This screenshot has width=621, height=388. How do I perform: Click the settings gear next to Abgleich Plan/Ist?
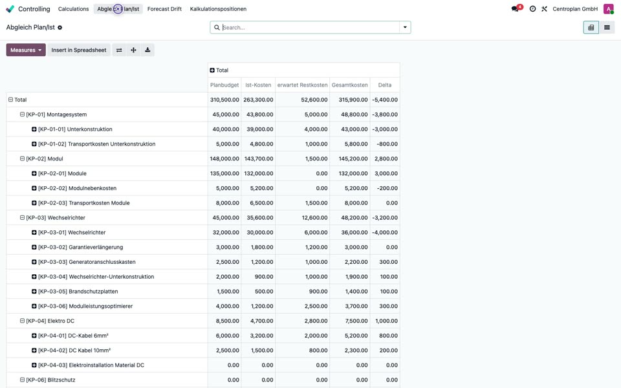pyautogui.click(x=60, y=27)
